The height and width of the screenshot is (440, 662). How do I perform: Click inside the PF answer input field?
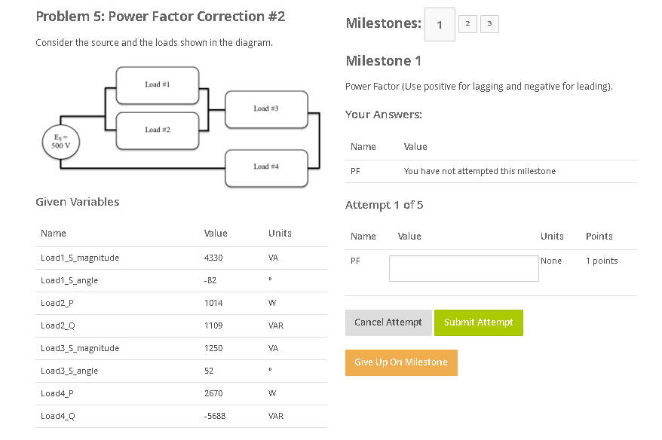point(463,268)
